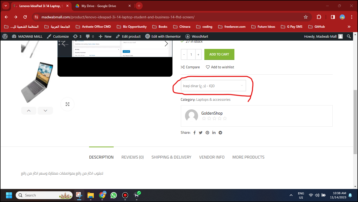Open the Howdy, Madwab Mall account menu
The image size is (358, 202).
point(324,36)
